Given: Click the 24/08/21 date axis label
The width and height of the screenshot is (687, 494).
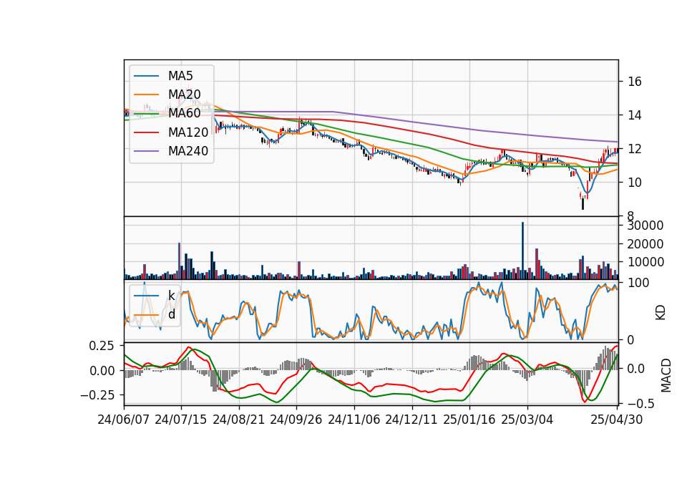Looking at the screenshot, I should tap(239, 420).
